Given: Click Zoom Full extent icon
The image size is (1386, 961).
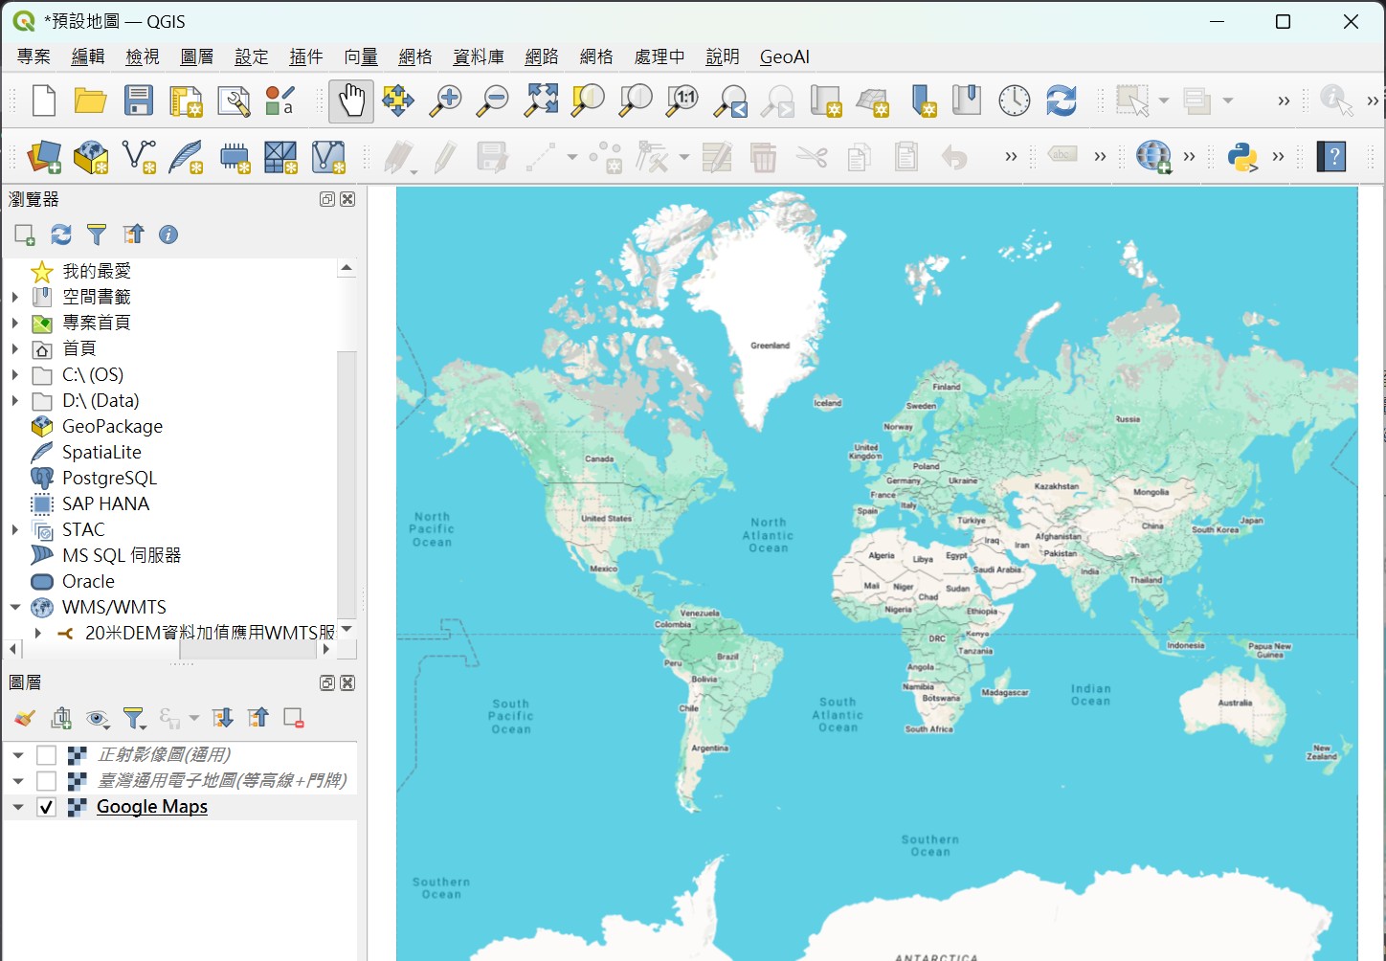Looking at the screenshot, I should coord(541,101).
